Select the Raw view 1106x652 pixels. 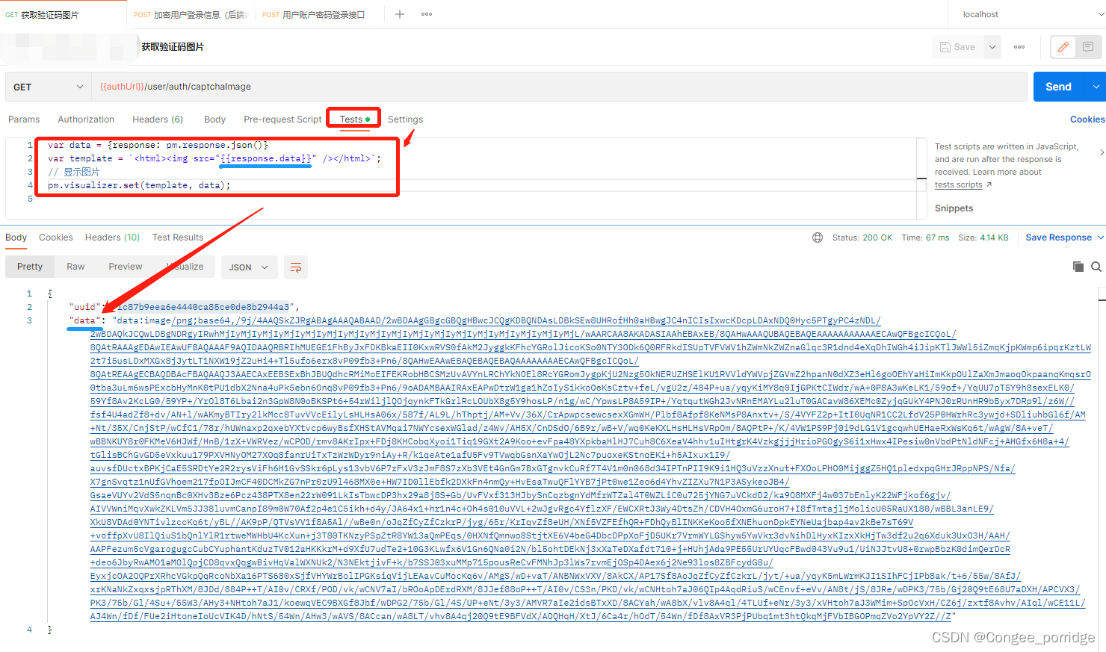coord(75,267)
